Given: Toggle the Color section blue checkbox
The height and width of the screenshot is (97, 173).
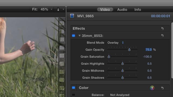Looking at the screenshot, I should (x=74, y=88).
